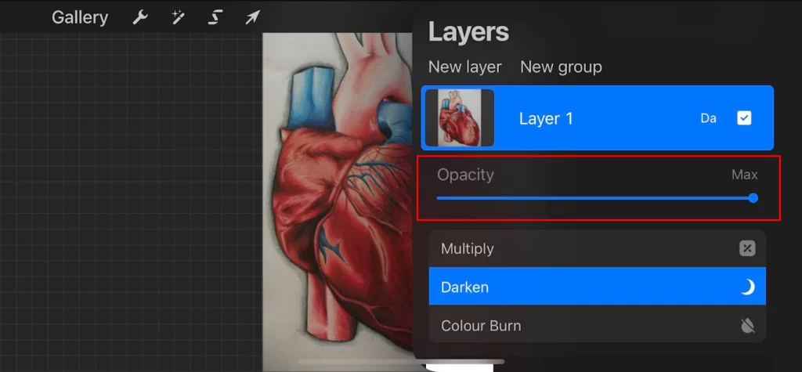
Task: Open the Adjustments magic wand menu
Action: (178, 18)
